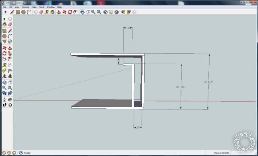Choose Push/Pull in the horizontal toolbar
This screenshot has width=258, height=156.
[x=58, y=12]
